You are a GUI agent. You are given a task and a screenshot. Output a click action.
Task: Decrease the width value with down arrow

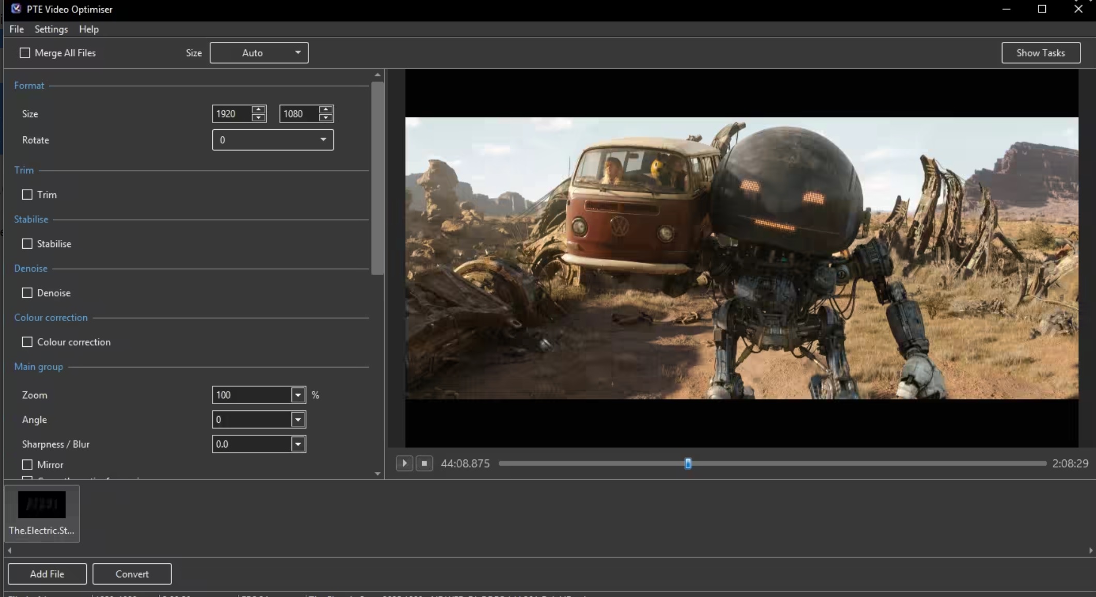click(259, 118)
